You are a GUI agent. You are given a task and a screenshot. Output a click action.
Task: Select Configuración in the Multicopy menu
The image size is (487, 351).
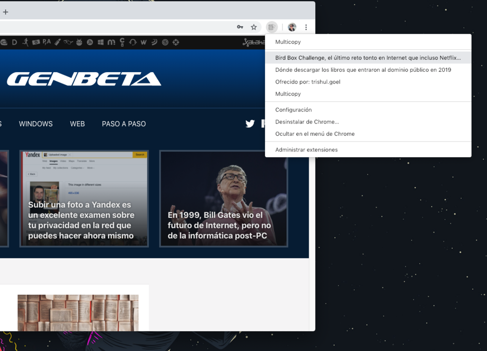(x=293, y=110)
